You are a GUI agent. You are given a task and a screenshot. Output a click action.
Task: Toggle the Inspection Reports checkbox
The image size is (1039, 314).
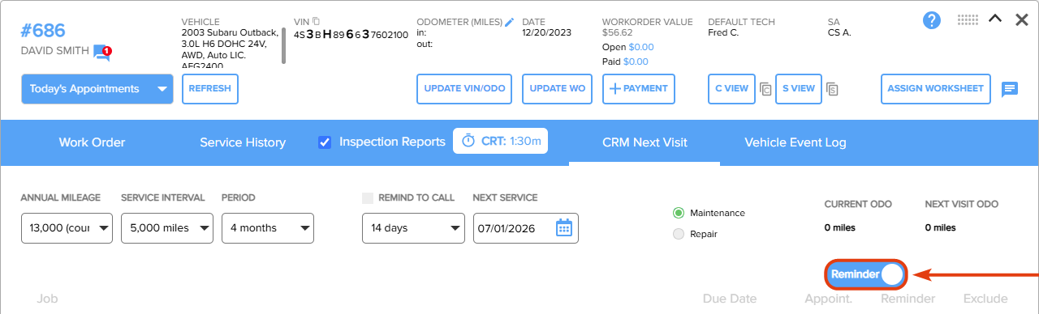pos(325,142)
